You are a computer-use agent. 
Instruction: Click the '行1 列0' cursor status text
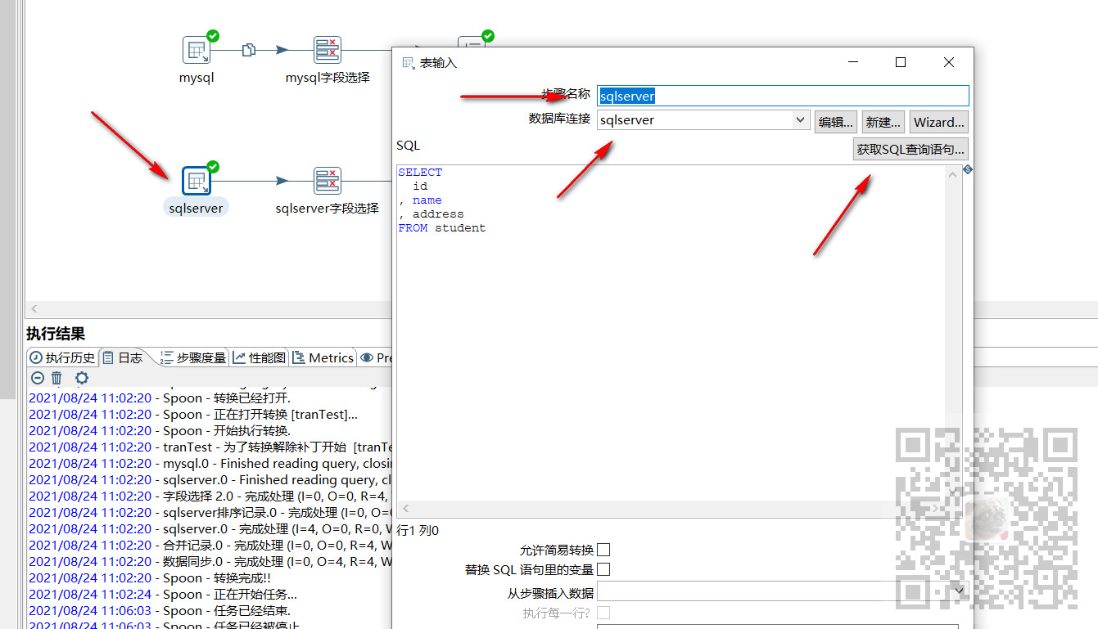[x=418, y=530]
